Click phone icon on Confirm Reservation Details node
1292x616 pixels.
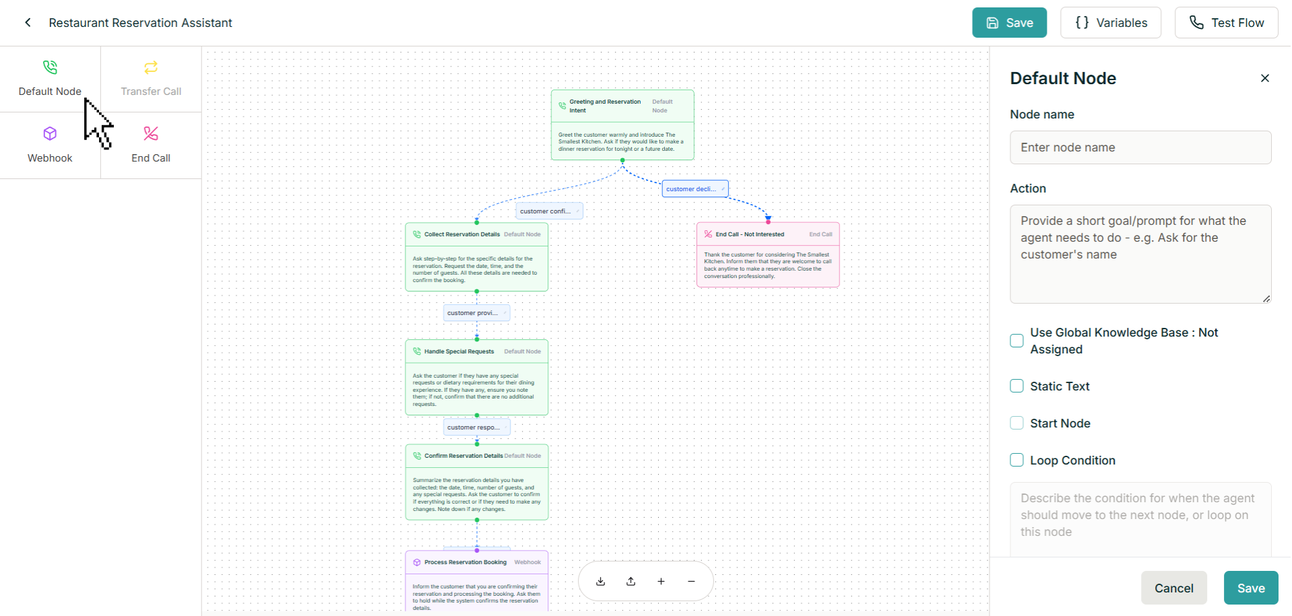(x=417, y=456)
